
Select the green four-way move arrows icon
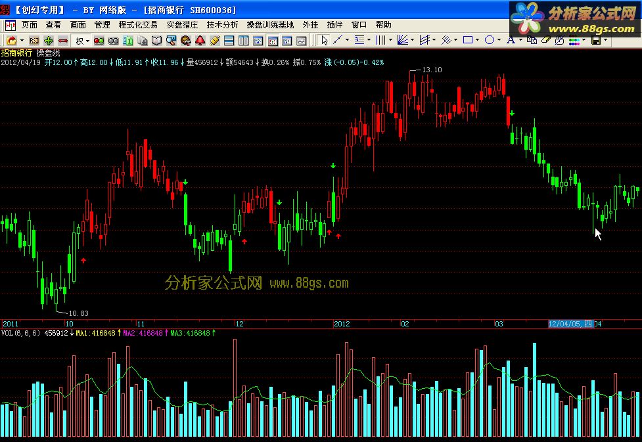coord(49,41)
